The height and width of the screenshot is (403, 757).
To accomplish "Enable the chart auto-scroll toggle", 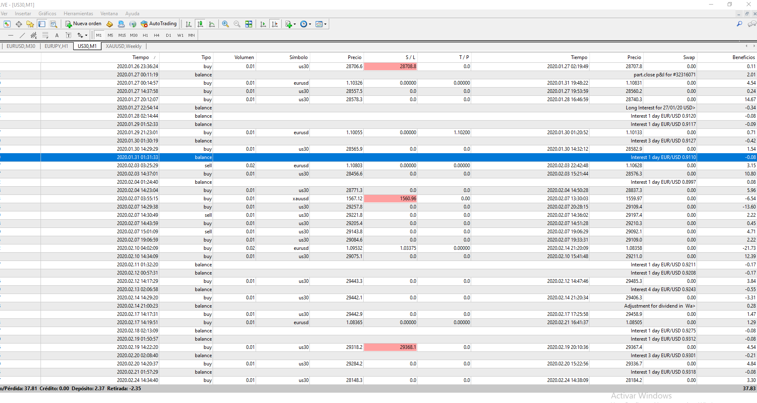I will [263, 24].
